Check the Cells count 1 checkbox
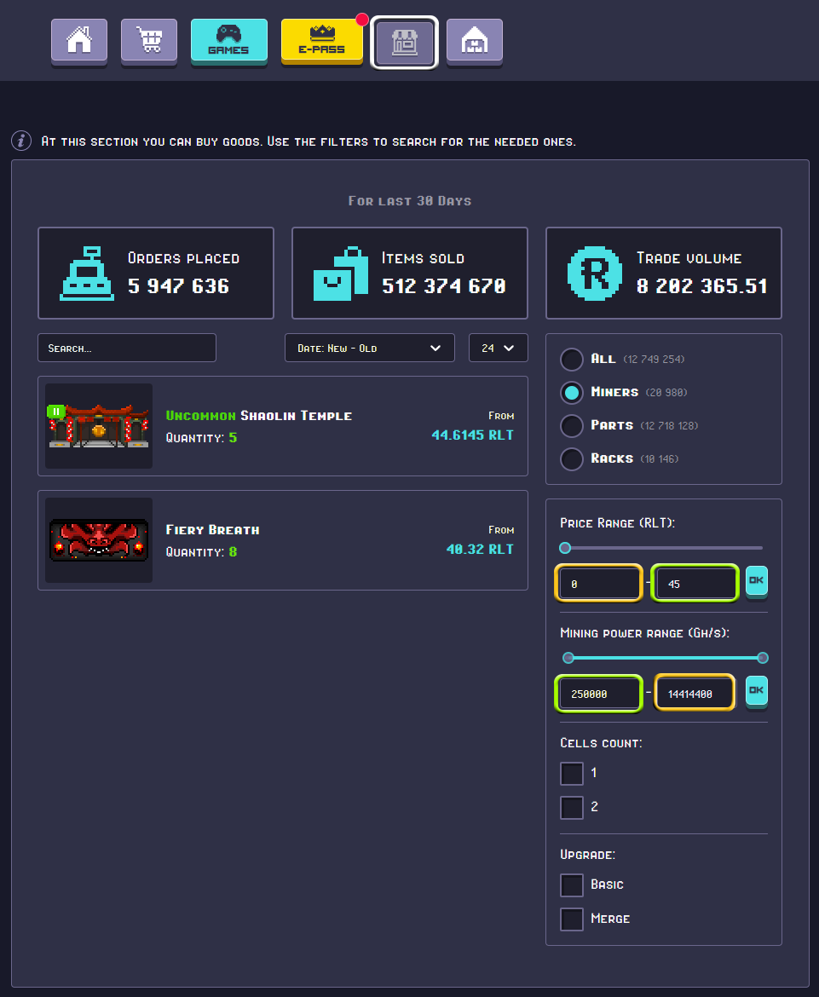This screenshot has width=819, height=997. click(572, 773)
